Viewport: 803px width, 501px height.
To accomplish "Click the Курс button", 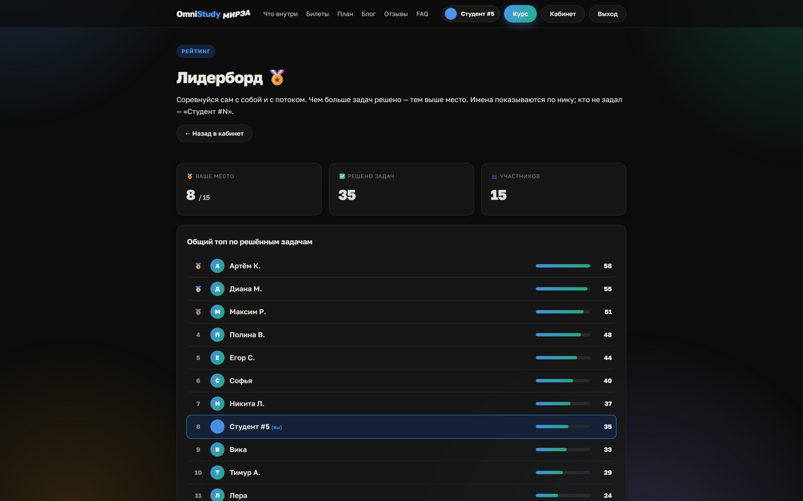I will [x=520, y=14].
